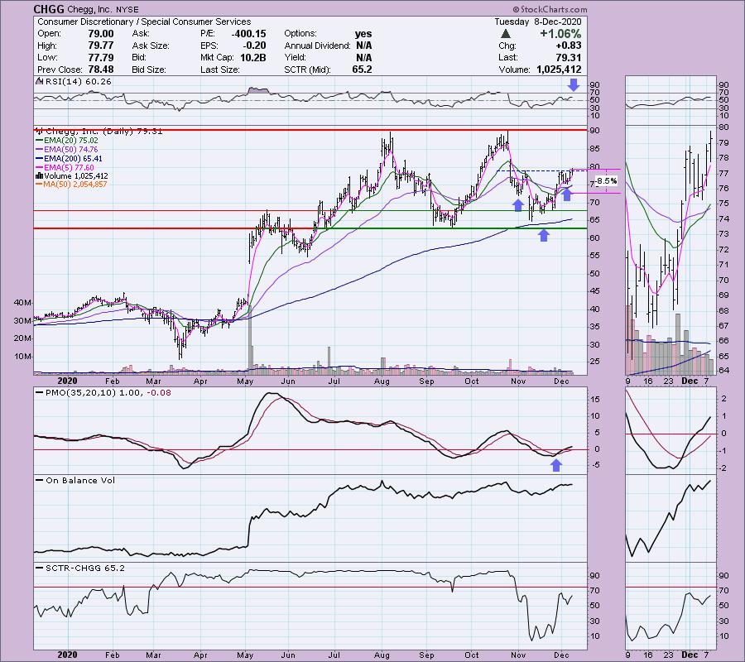This screenshot has height=662, width=745.
Task: Click the Last value 79.31 in header
Action: click(x=568, y=57)
